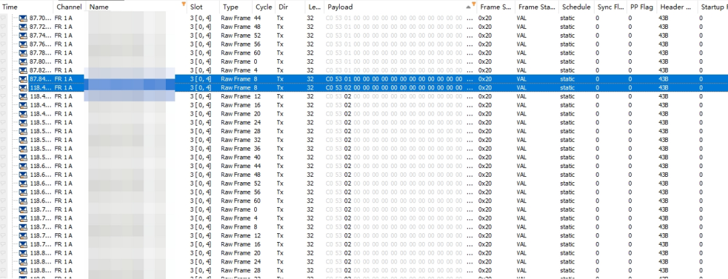This screenshot has width=728, height=279.
Task: Click the PP Flag column header
Action: 640,6
